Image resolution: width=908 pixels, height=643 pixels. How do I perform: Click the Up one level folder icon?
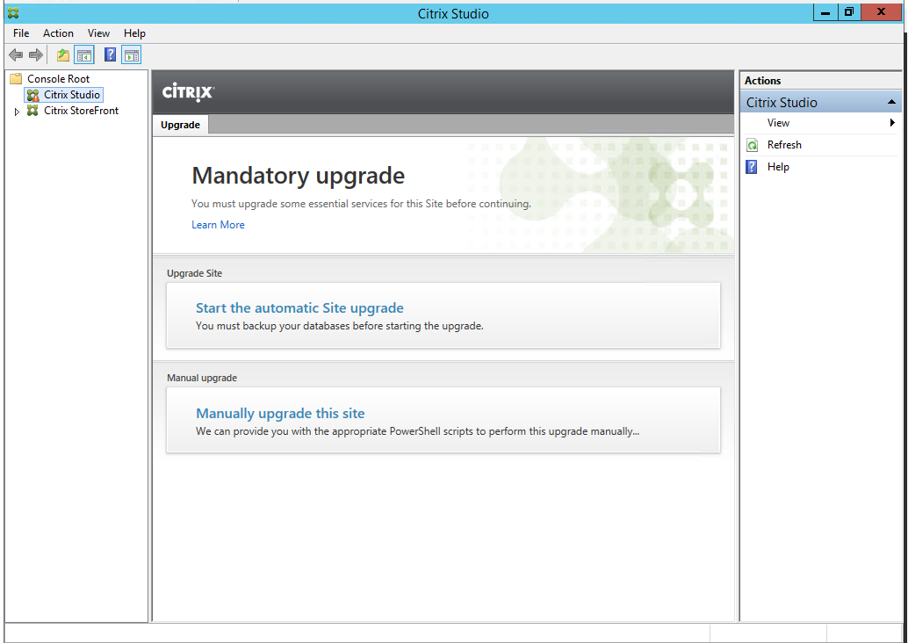pyautogui.click(x=63, y=55)
